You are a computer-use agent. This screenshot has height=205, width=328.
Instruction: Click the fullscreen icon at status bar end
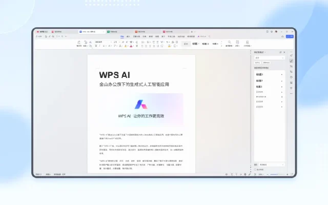pos(292,174)
